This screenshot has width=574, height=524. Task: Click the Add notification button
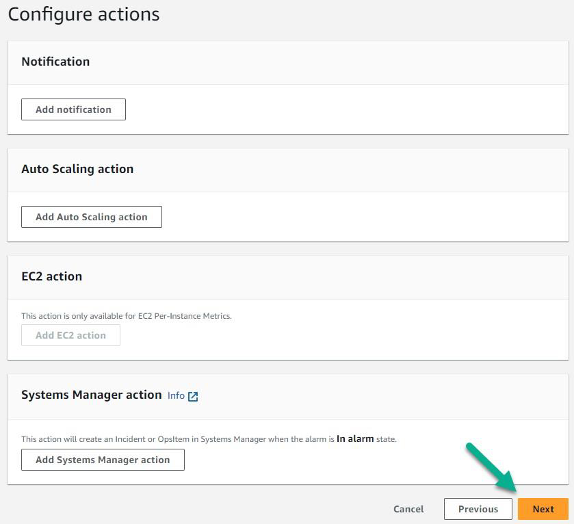73,109
